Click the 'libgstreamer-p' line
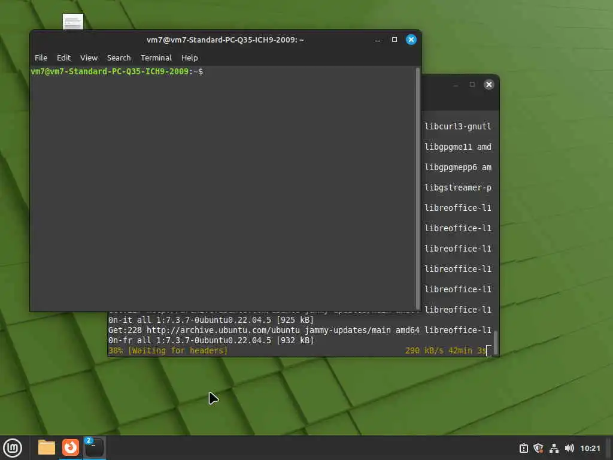This screenshot has height=460, width=613. pos(458,187)
